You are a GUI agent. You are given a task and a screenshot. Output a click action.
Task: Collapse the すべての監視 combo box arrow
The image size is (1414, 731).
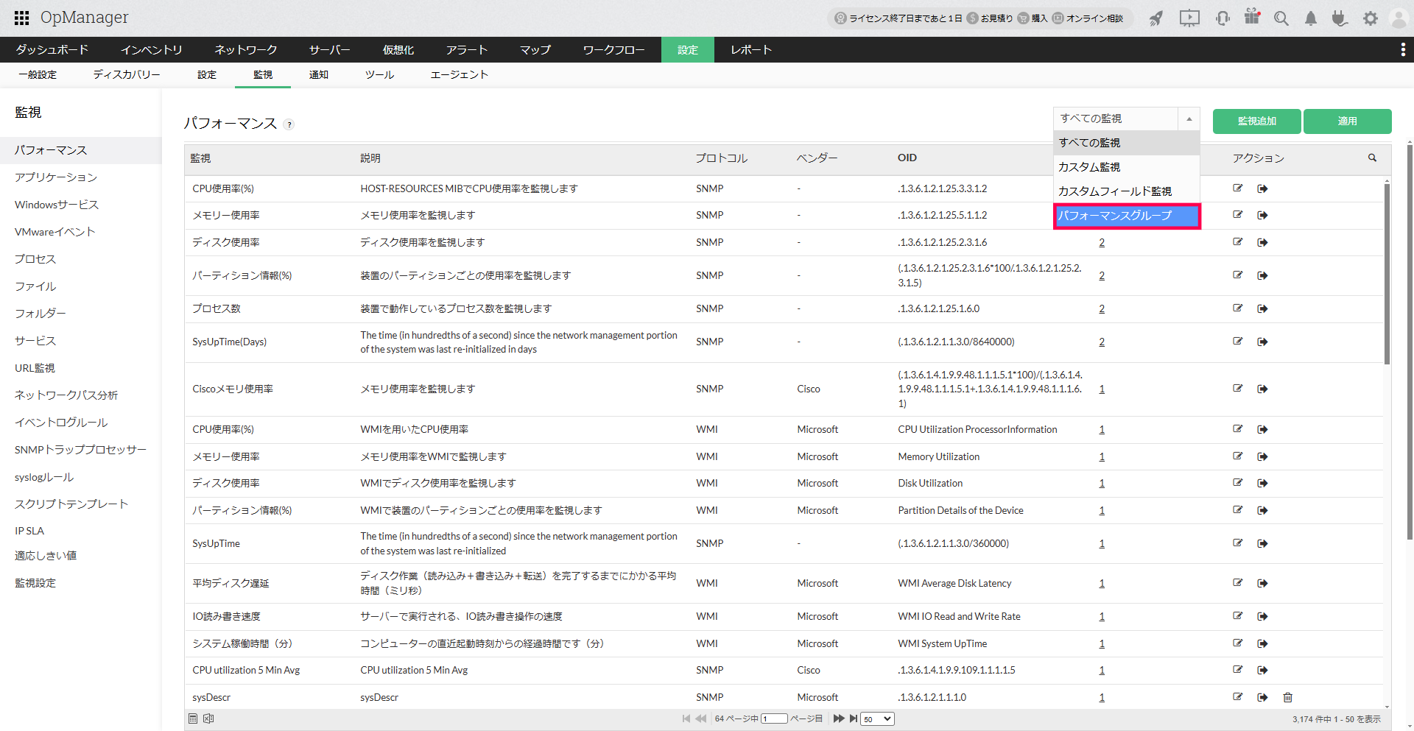pyautogui.click(x=1189, y=119)
